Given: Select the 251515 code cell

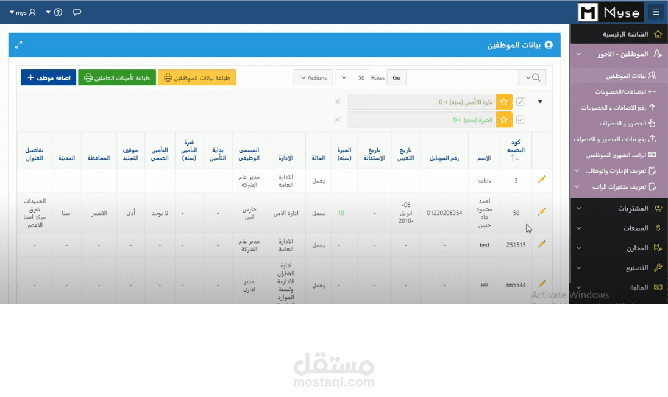Looking at the screenshot, I should [x=516, y=245].
